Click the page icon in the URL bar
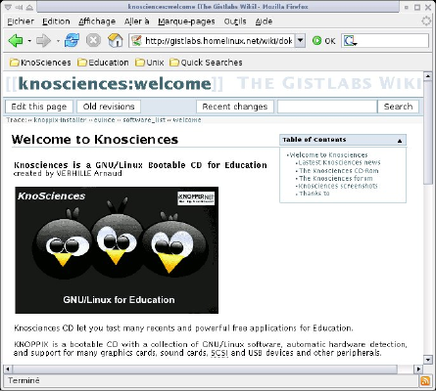Image resolution: width=436 pixels, height=391 pixels. 136,41
